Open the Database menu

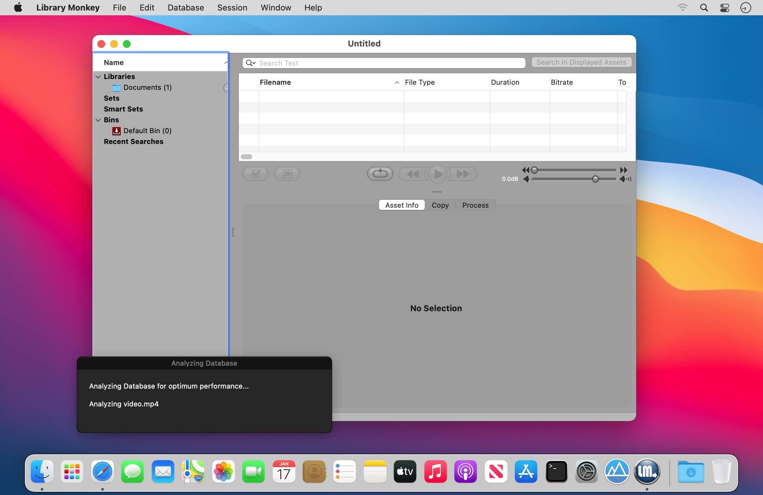186,7
